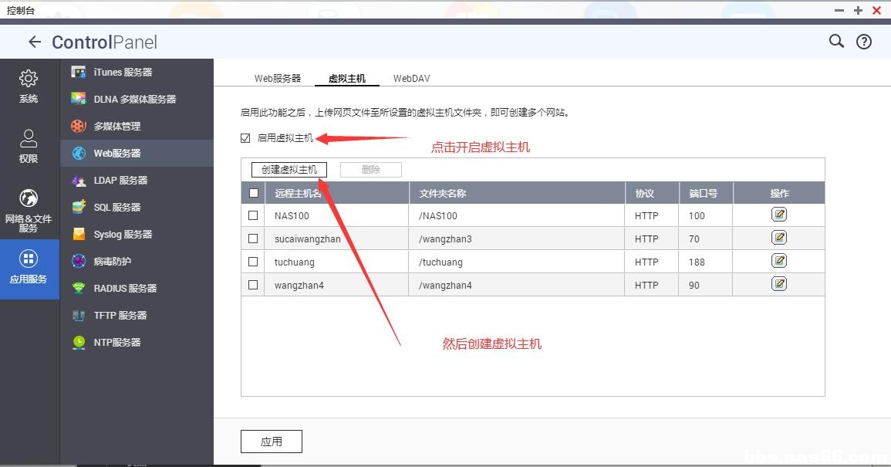
Task: Open the search magnifier icon
Action: coord(836,42)
